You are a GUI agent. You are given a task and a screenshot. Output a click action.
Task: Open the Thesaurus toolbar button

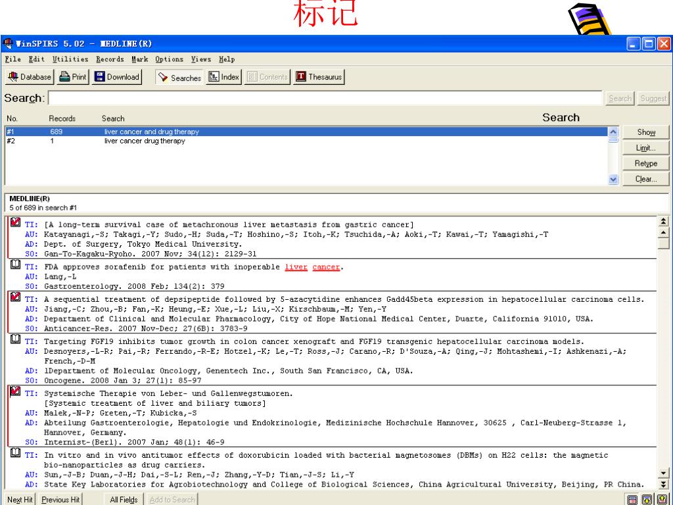point(319,77)
